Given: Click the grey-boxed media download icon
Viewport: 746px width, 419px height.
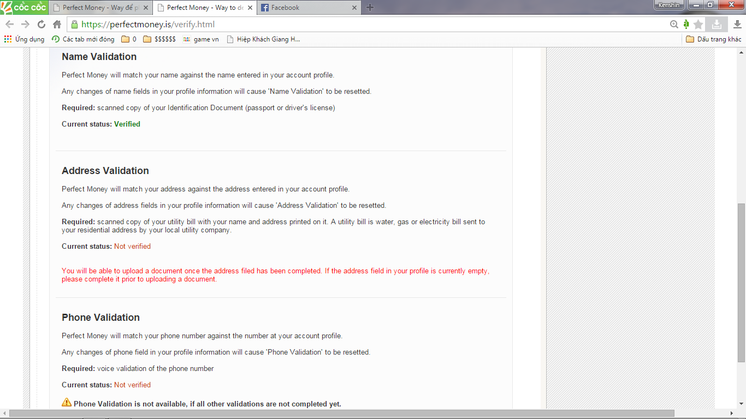Looking at the screenshot, I should point(717,24).
